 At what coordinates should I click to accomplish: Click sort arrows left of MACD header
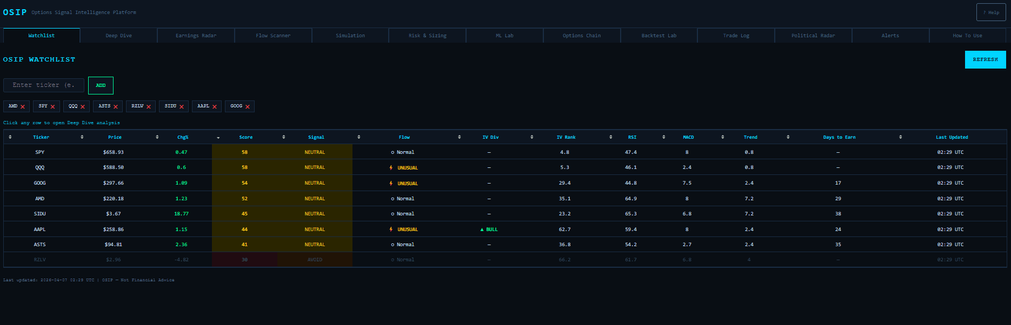[664, 137]
